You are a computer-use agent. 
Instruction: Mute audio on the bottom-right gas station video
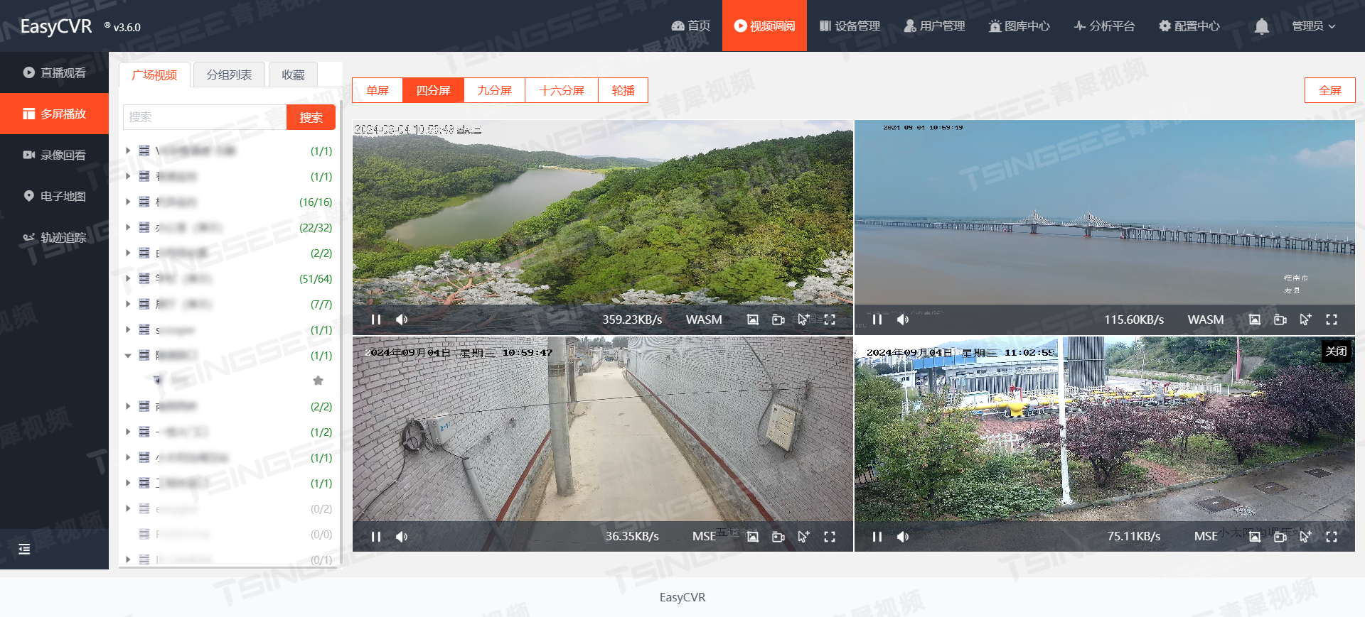pyautogui.click(x=903, y=537)
